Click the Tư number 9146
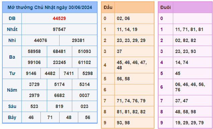The width and height of the screenshot is (213, 129). 31,73
